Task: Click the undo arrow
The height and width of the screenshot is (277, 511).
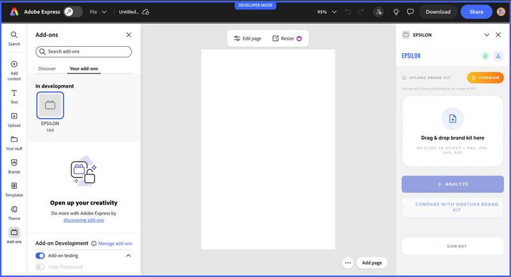Action: click(x=348, y=12)
